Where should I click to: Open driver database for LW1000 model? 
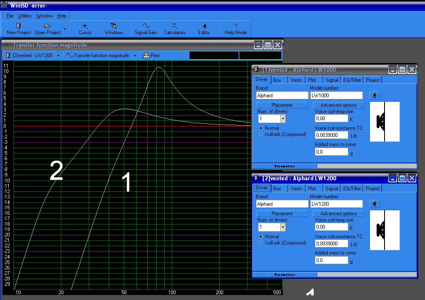pyautogui.click(x=374, y=95)
